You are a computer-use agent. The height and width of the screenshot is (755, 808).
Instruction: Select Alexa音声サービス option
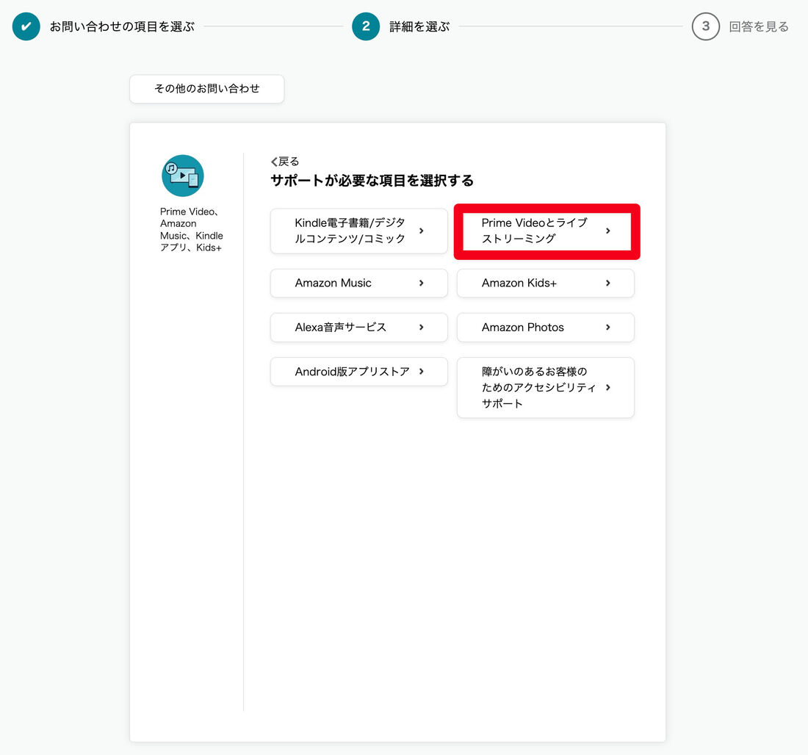point(359,328)
